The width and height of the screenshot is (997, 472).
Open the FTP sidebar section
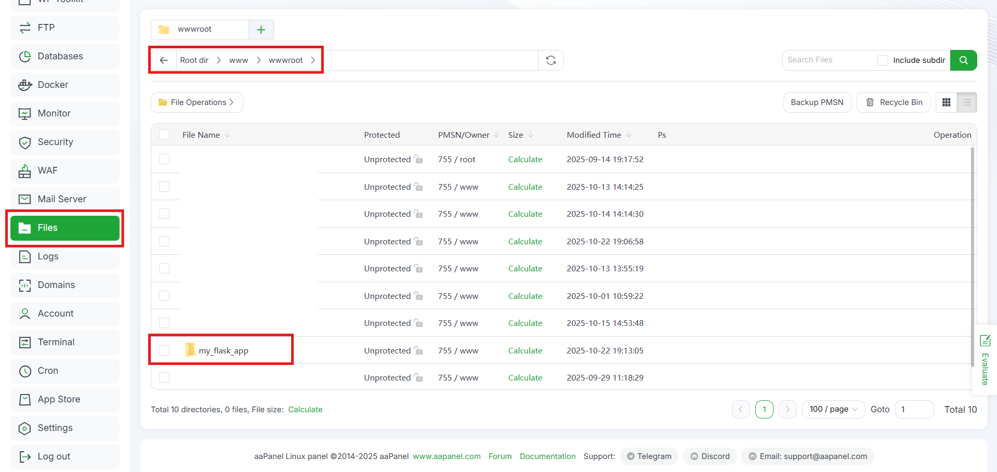(x=65, y=28)
